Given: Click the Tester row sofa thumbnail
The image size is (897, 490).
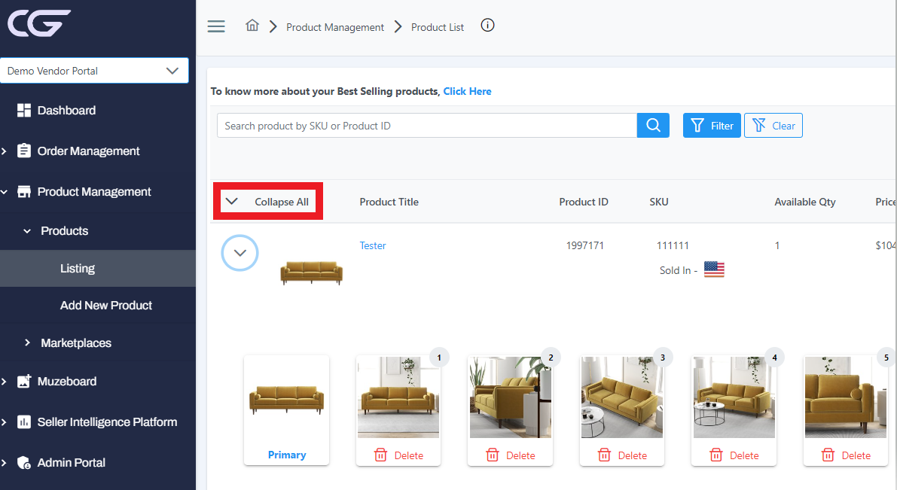Looking at the screenshot, I should [x=311, y=272].
